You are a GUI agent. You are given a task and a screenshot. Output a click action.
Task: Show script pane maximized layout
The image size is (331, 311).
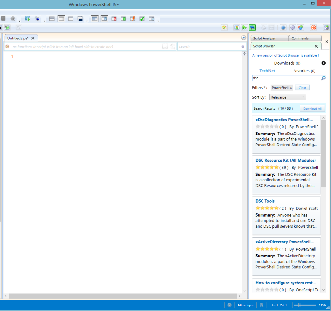pyautogui.click(x=71, y=19)
